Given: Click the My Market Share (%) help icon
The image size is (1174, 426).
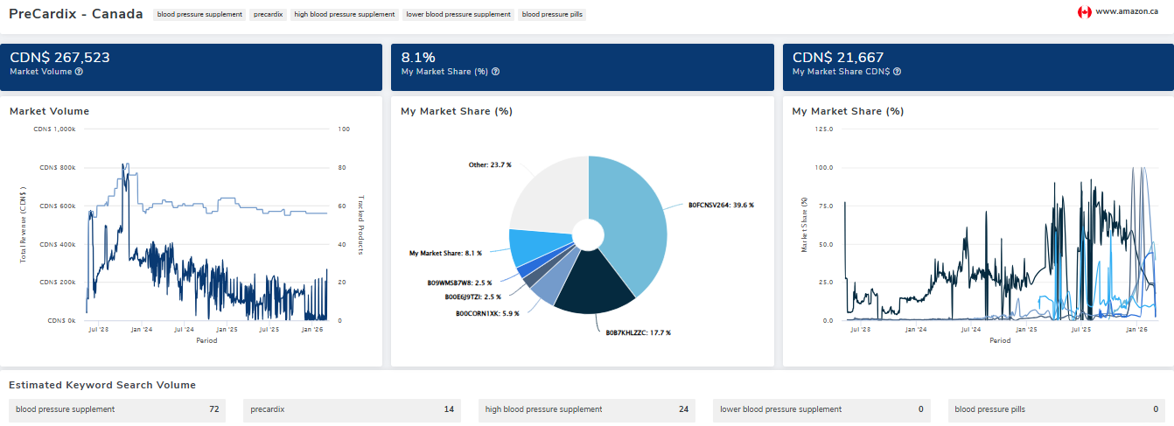Looking at the screenshot, I should pos(495,72).
